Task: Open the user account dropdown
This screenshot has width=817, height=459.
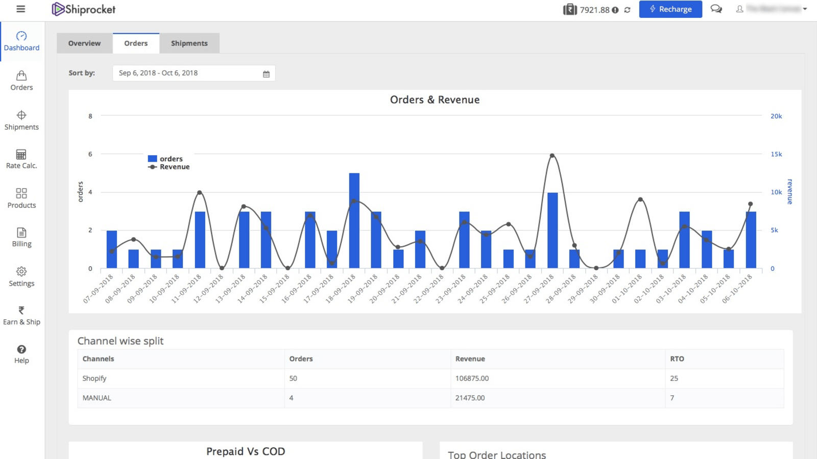Action: 772,9
